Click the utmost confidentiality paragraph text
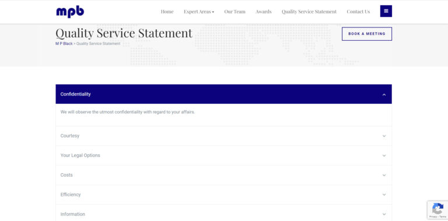This screenshot has width=448, height=221. click(127, 112)
